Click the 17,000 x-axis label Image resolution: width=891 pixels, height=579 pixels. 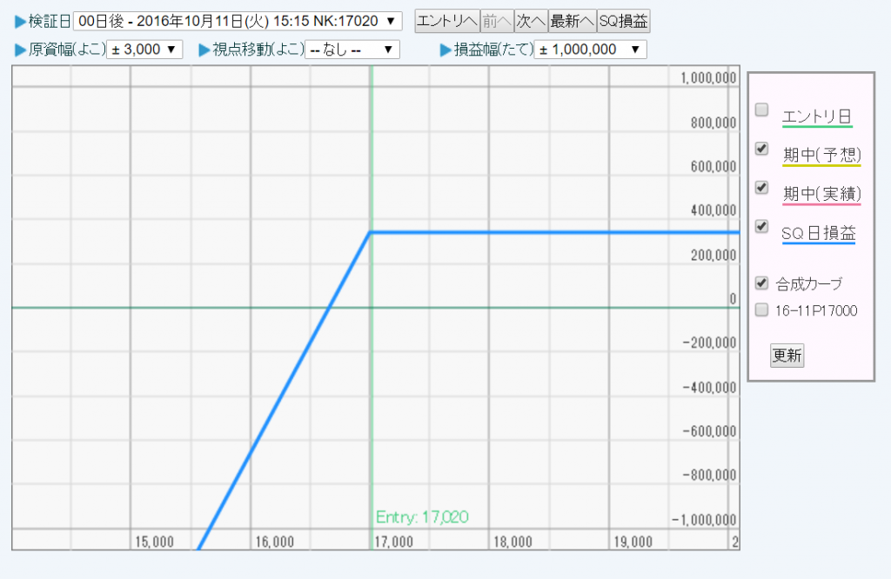point(394,542)
